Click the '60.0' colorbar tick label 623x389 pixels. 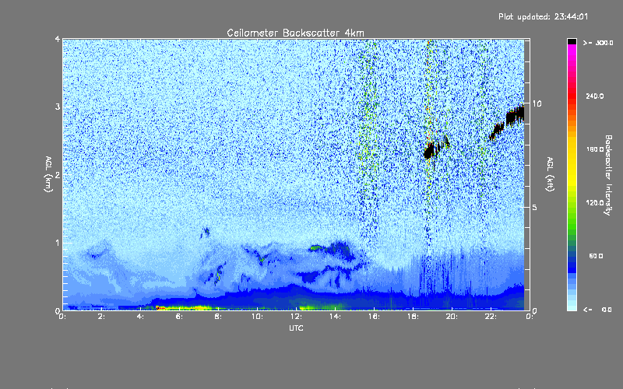[x=596, y=256]
